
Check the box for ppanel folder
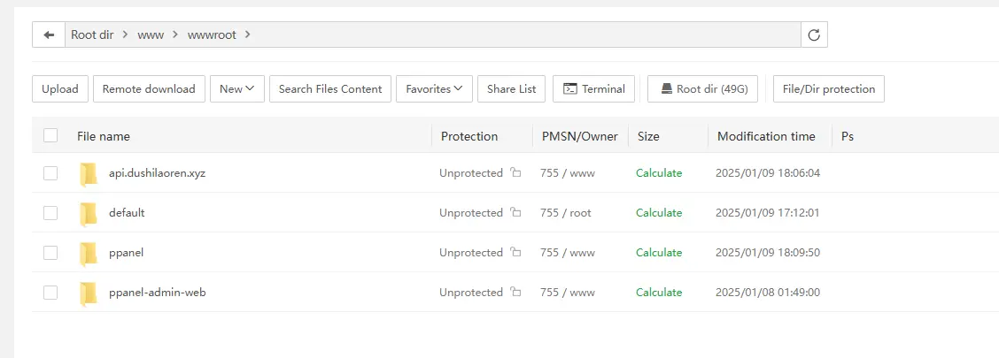coord(50,253)
